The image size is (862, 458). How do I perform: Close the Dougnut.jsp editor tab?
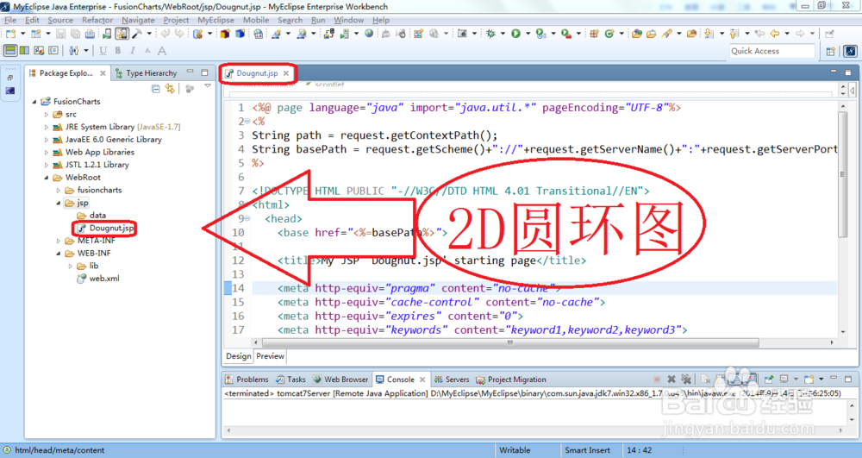click(286, 73)
